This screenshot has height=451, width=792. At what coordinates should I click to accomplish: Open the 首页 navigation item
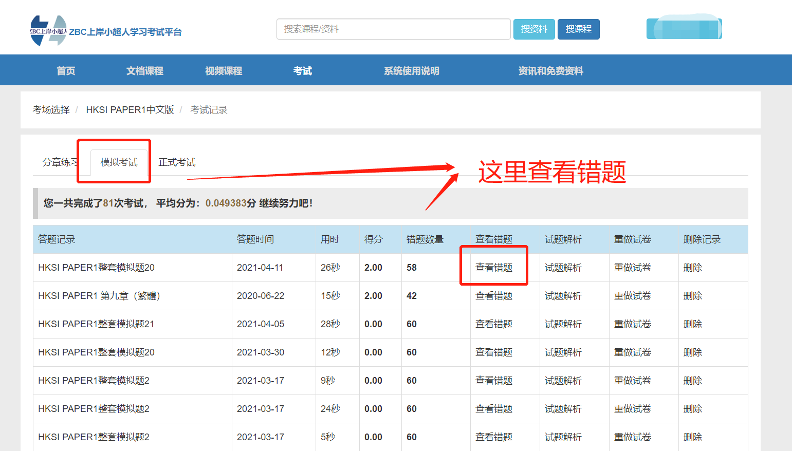tap(66, 71)
